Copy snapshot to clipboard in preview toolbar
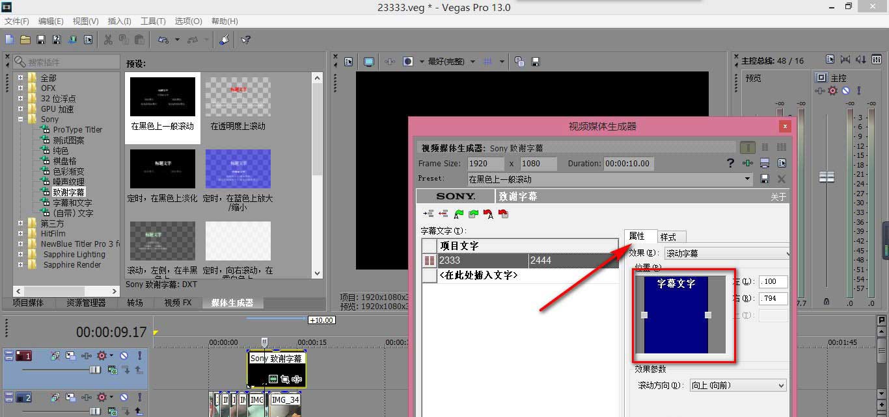This screenshot has height=417, width=889. (519, 62)
